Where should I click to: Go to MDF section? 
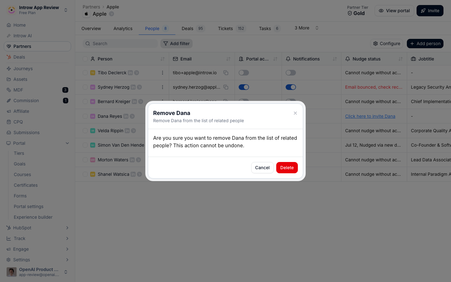(x=37, y=90)
